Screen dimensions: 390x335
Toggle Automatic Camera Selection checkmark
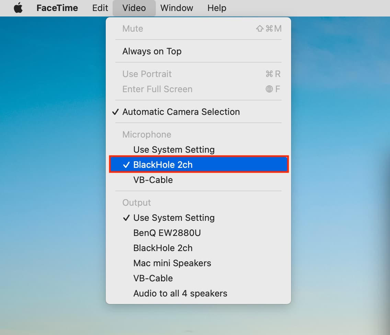198,112
